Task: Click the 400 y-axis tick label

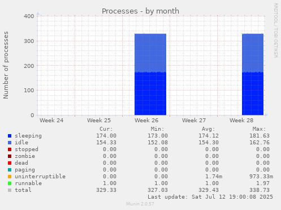Action: [29, 16]
